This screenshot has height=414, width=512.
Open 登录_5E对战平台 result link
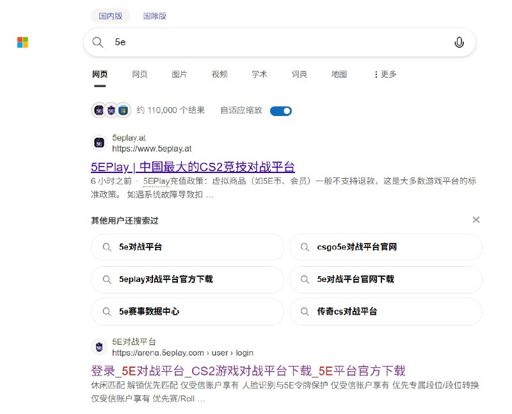[248, 371]
